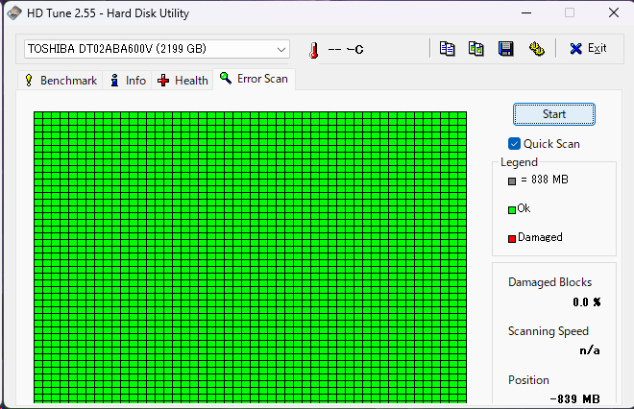Minimize the HD Tune window
The width and height of the screenshot is (634, 409).
(526, 12)
